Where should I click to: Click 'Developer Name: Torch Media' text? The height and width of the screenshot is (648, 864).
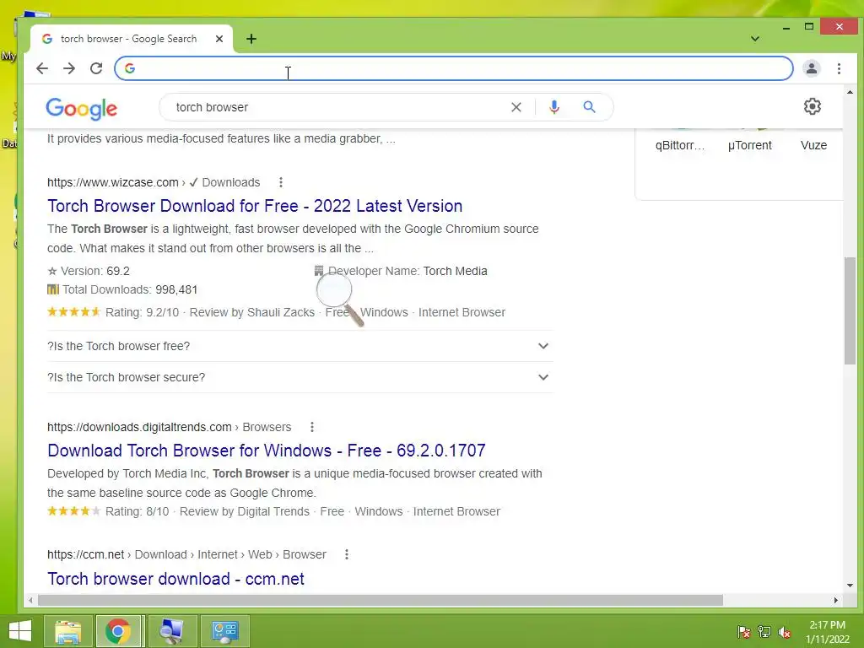[x=401, y=271]
